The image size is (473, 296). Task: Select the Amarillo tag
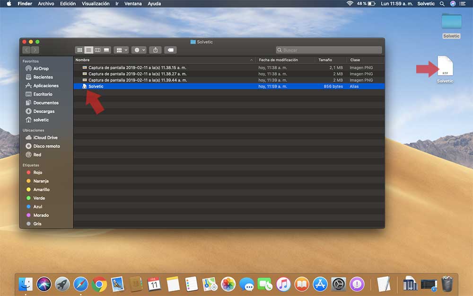pyautogui.click(x=38, y=190)
